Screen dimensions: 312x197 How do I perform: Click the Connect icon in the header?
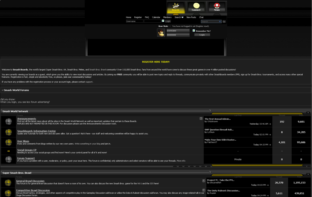coord(196,6)
